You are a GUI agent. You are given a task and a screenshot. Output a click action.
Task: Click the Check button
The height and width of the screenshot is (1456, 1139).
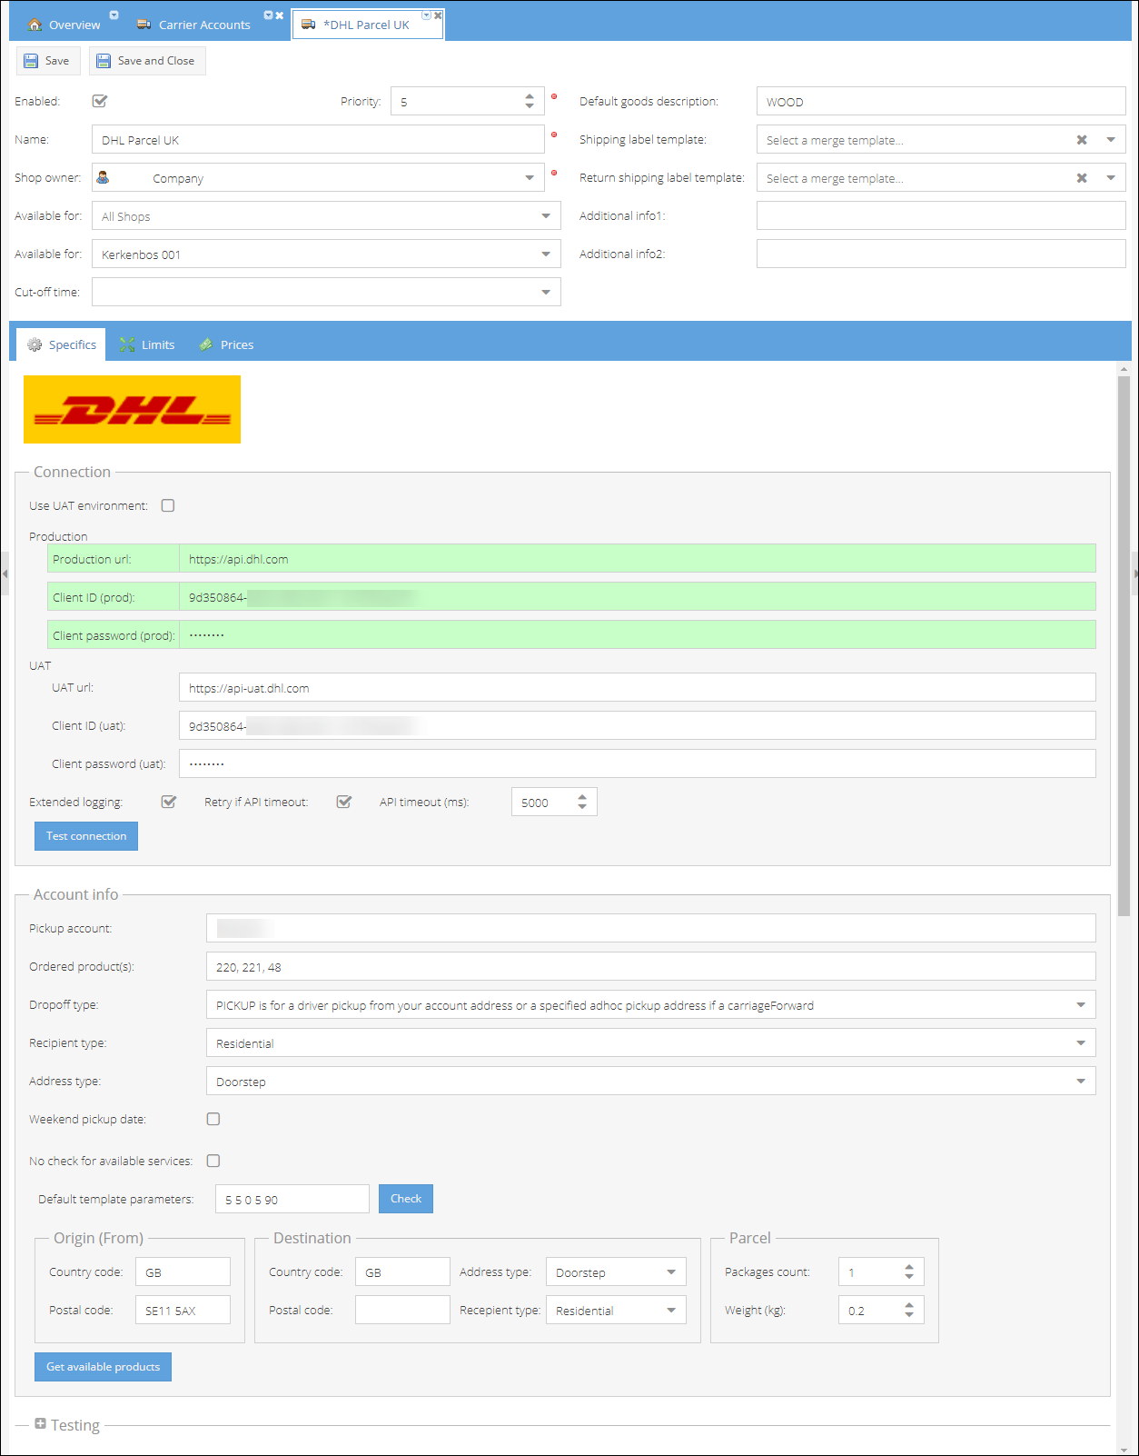[406, 1199]
